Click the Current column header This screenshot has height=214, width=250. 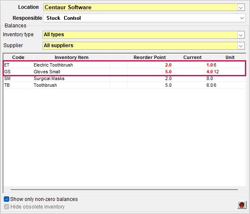point(193,57)
